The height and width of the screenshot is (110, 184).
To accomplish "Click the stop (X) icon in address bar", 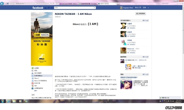I will click(x=58, y=4).
